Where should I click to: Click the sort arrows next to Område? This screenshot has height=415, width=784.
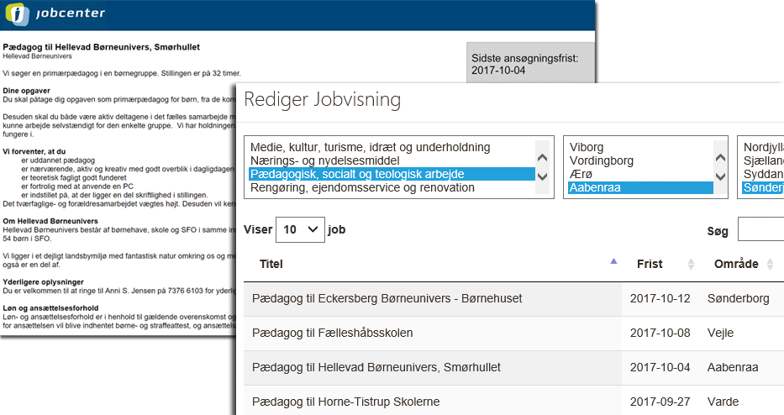[774, 264]
